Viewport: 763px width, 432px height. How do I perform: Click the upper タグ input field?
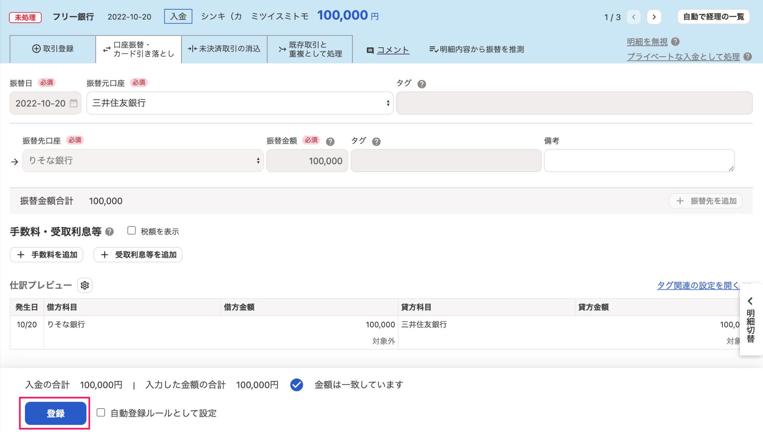tap(574, 103)
